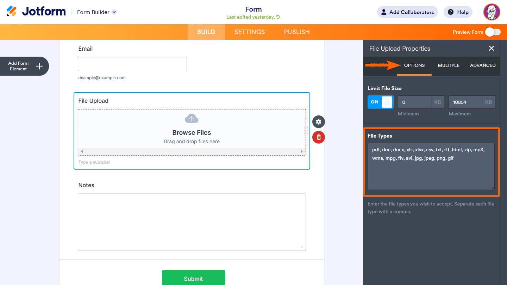Viewport: 507px width, 285px height.
Task: Revert changes with the undo icon near 'Last edited yesterday'
Action: (x=278, y=17)
